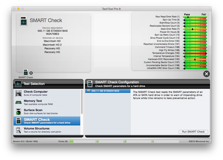Select the 500.11 GB ST3500418AS drive
223x160 pixels.
108,91
